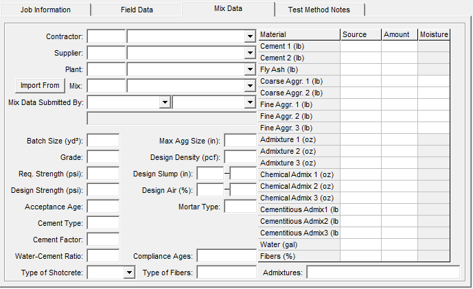Expand the Contractor dropdown list

[250, 36]
